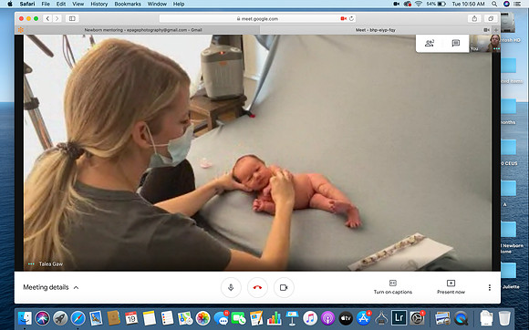Open App Store in the Dock
Viewport: 529px width, 330px height.
[x=363, y=318]
